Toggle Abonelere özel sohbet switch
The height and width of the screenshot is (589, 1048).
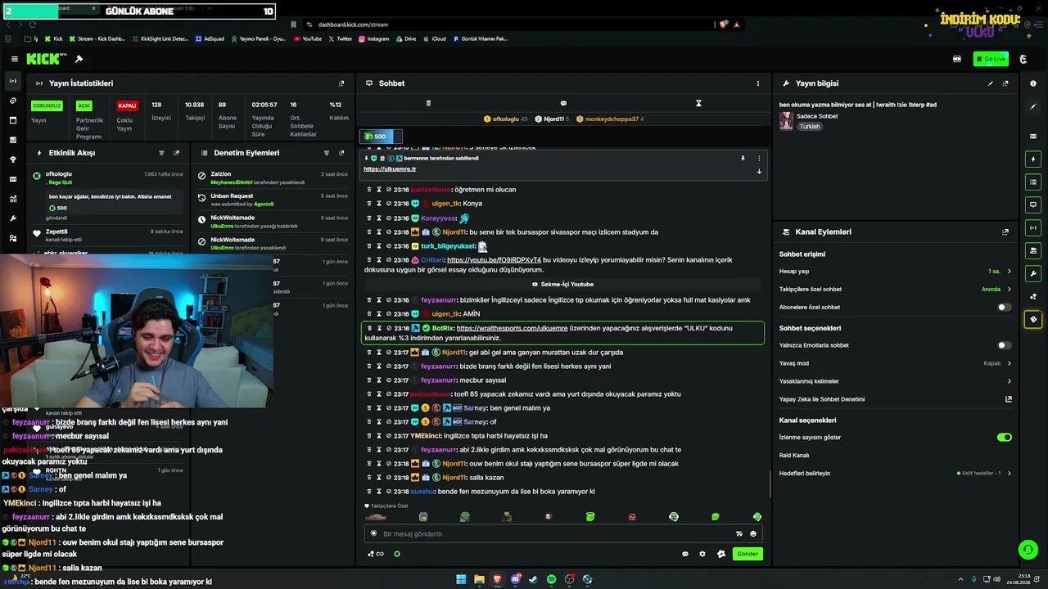point(1004,308)
